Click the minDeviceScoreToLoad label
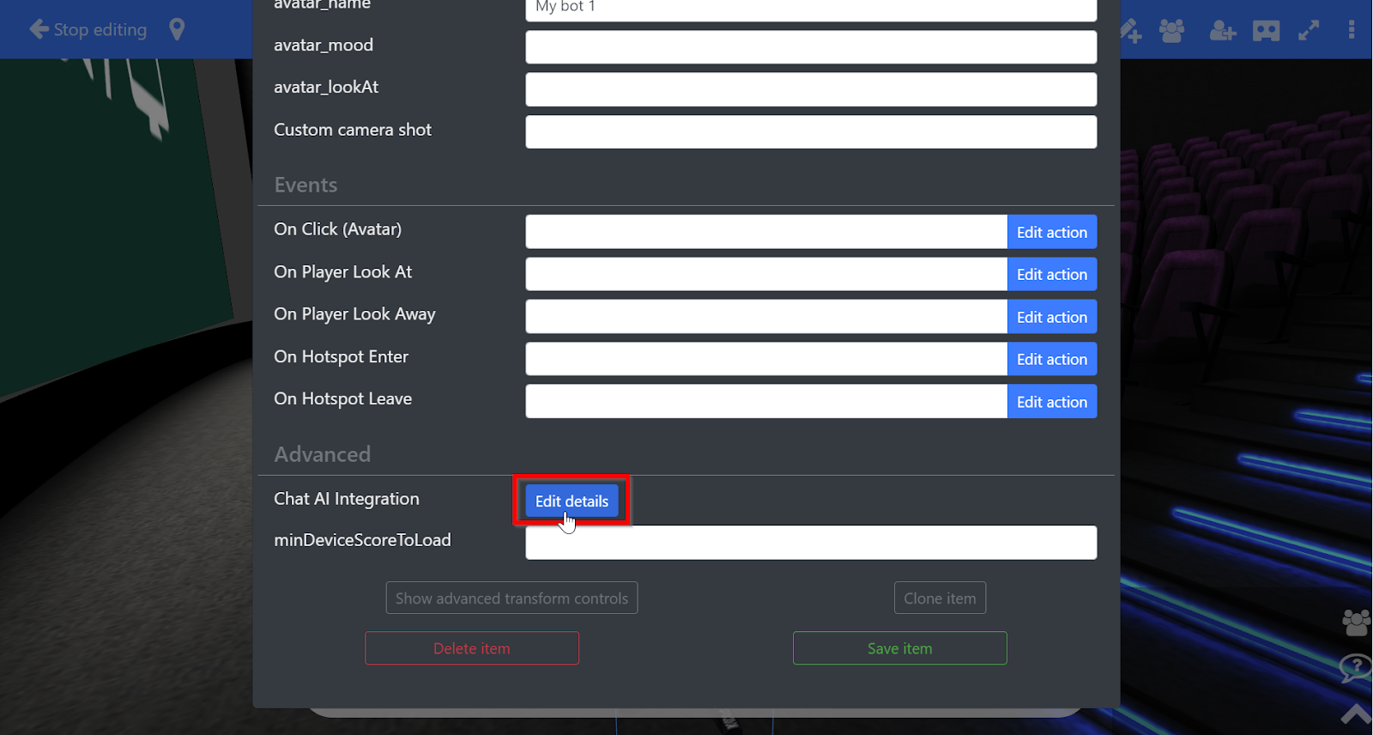Screen dimensions: 1373x735 tap(362, 540)
